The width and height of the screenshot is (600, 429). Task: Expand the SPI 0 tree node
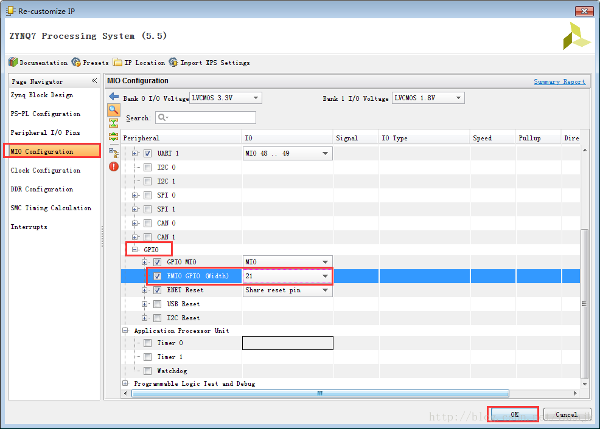coord(134,196)
